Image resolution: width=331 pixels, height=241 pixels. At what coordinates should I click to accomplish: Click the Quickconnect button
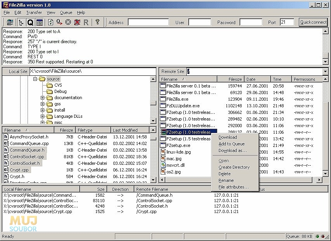(x=313, y=22)
